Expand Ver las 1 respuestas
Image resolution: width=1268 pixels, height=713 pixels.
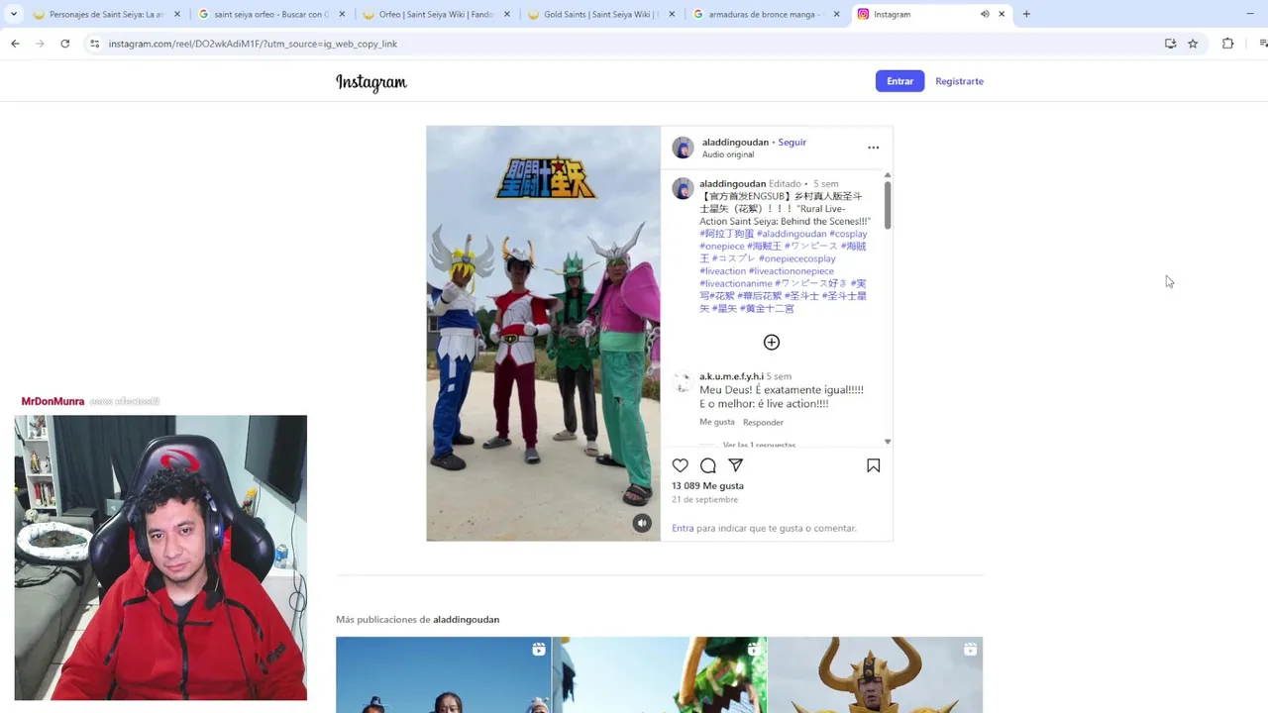[x=759, y=446]
